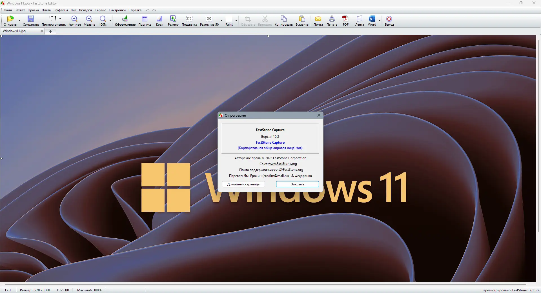541x293 pixels.
Task: Open the Paint dropdown arrow
Action: [236, 21]
